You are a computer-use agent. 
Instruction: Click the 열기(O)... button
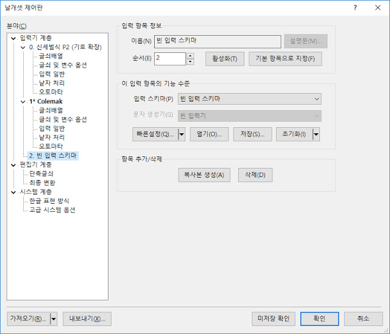209,134
